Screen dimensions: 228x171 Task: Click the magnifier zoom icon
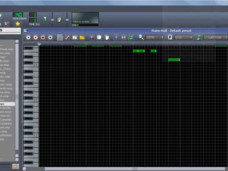(x=141, y=37)
